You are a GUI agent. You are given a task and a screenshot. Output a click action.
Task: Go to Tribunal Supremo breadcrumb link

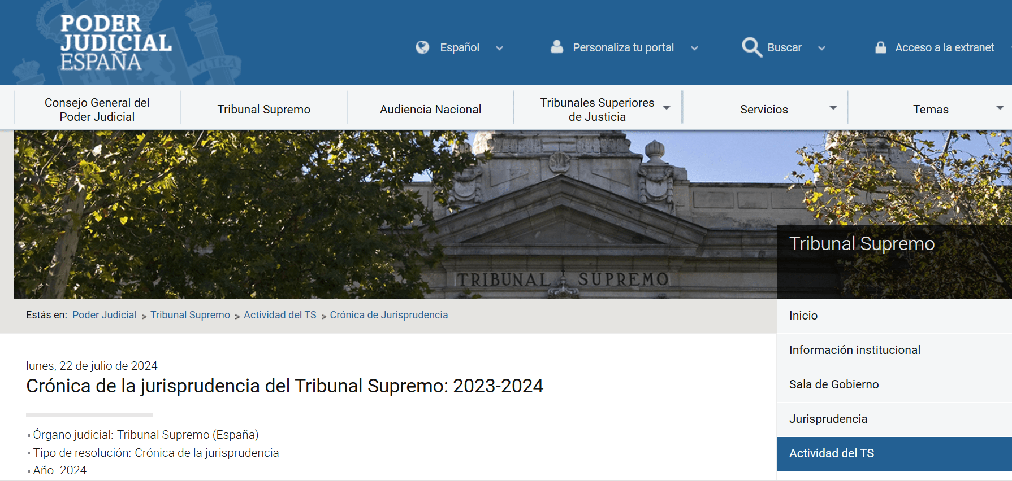pyautogui.click(x=190, y=315)
